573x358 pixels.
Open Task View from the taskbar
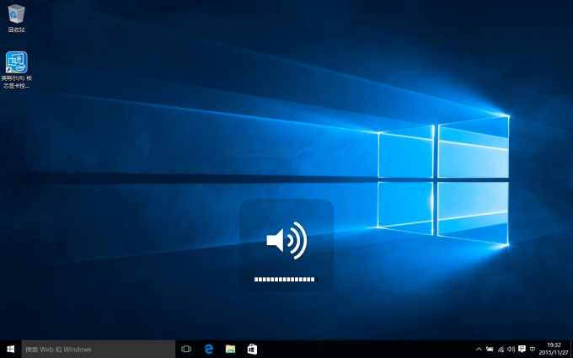(186, 350)
